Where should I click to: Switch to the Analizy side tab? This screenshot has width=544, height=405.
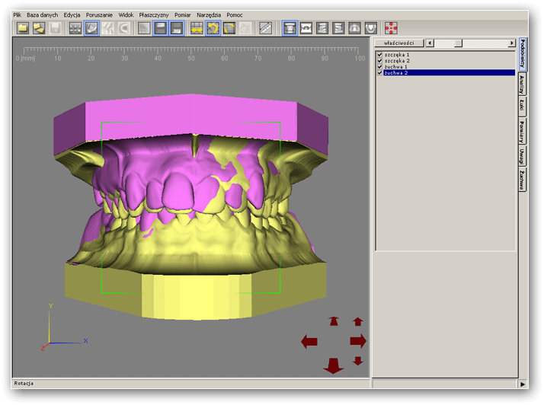pos(522,85)
